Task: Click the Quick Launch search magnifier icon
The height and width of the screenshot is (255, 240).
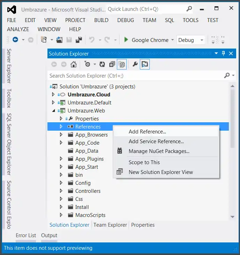Action: (x=189, y=9)
